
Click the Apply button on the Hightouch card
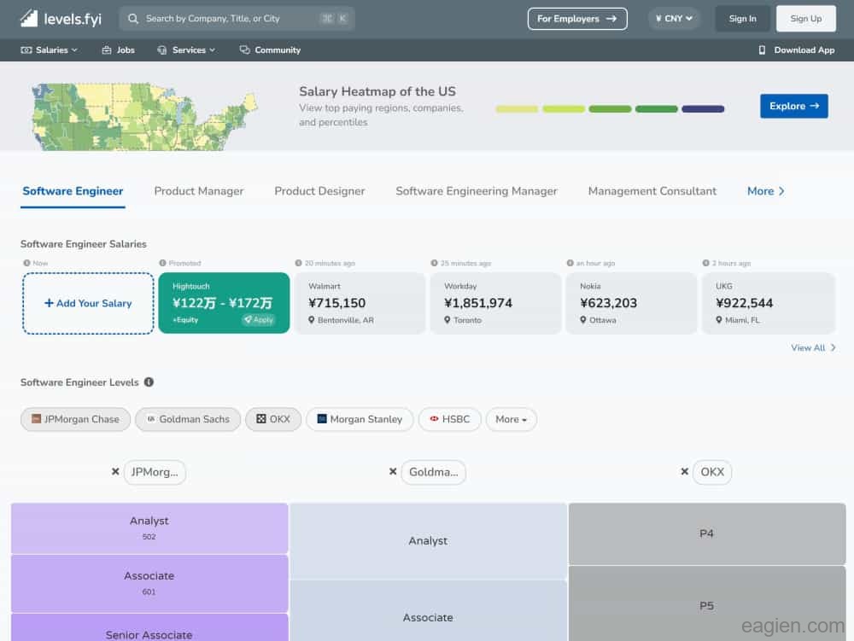click(x=258, y=320)
